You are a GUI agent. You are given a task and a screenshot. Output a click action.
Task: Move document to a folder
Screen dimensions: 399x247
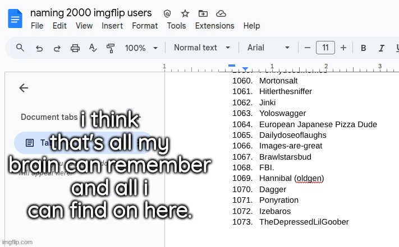(x=203, y=13)
